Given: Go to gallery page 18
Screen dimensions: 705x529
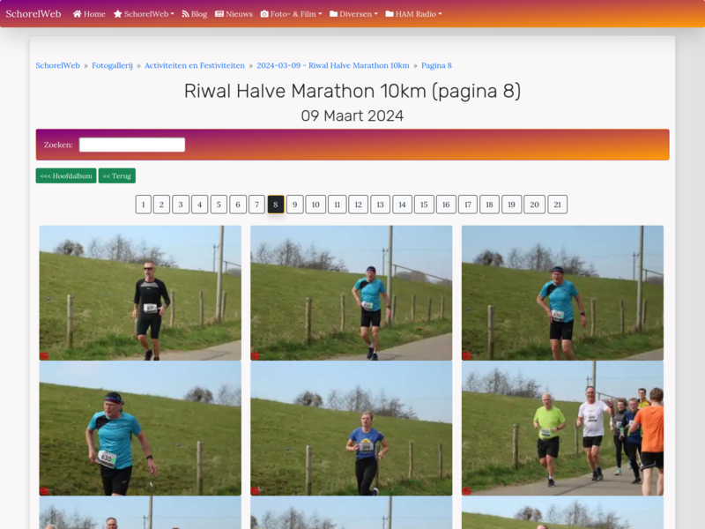Looking at the screenshot, I should [x=490, y=205].
